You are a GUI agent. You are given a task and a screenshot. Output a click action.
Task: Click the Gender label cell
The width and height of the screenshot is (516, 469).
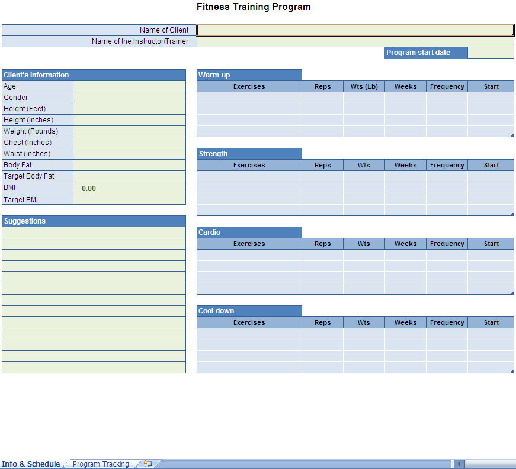pos(37,98)
